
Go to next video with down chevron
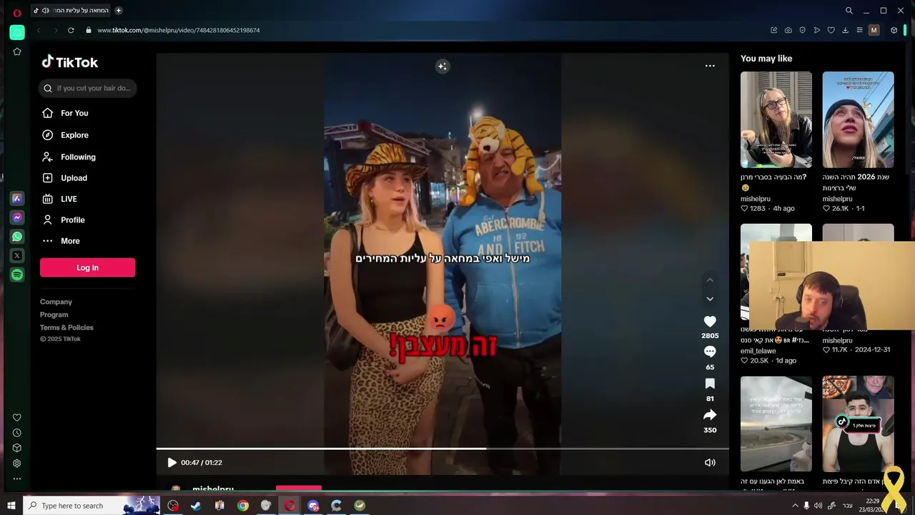710,299
